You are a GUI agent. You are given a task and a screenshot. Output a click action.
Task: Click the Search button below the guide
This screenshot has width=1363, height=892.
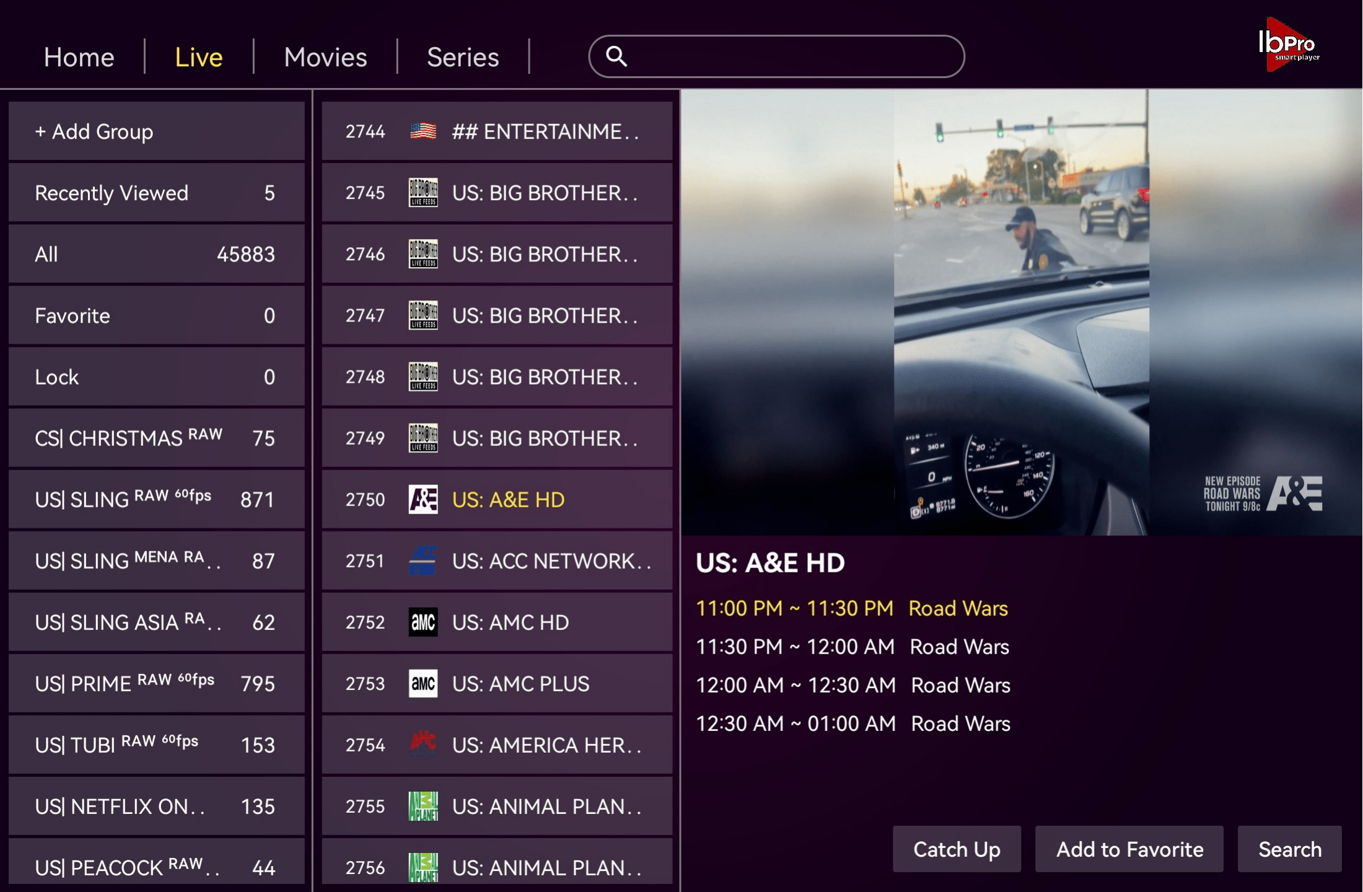[x=1290, y=849]
